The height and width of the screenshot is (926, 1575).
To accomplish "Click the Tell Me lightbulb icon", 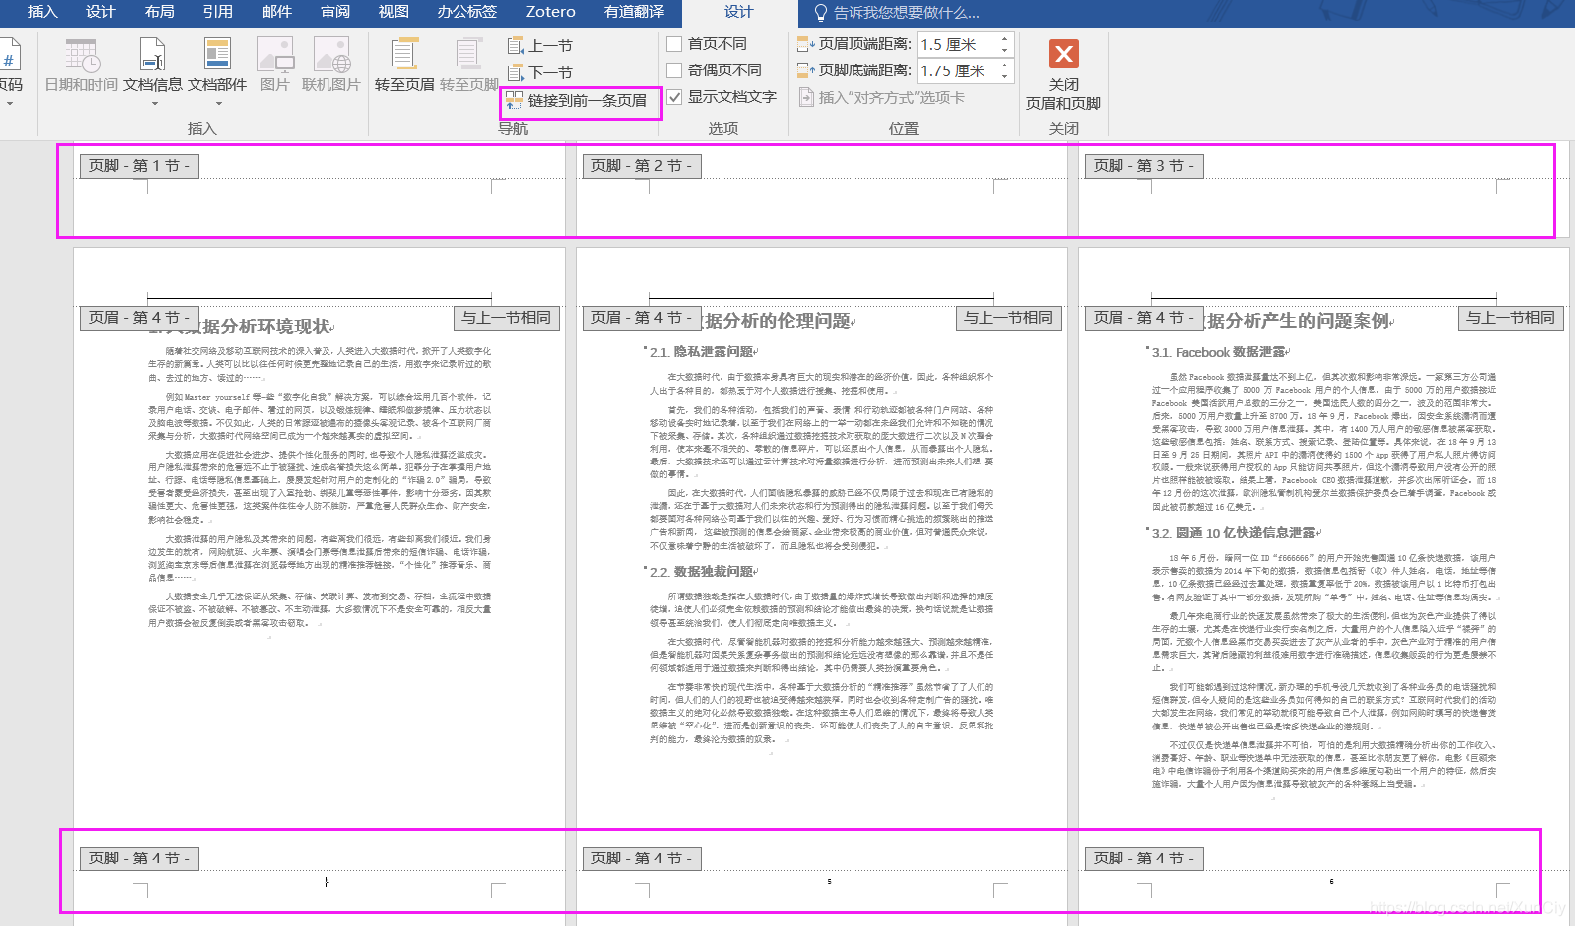I will 820,13.
